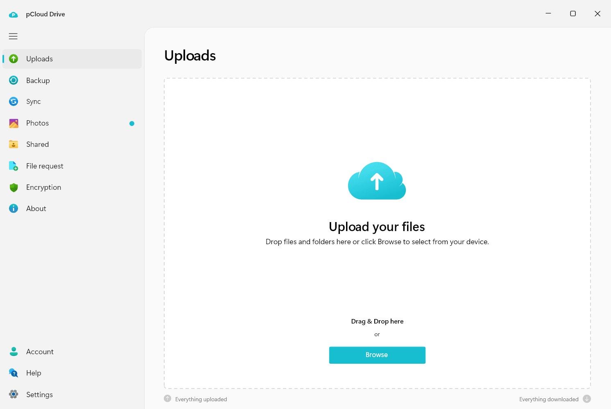Image resolution: width=611 pixels, height=409 pixels.
Task: Click the Settings gear icon
Action: pyautogui.click(x=14, y=394)
